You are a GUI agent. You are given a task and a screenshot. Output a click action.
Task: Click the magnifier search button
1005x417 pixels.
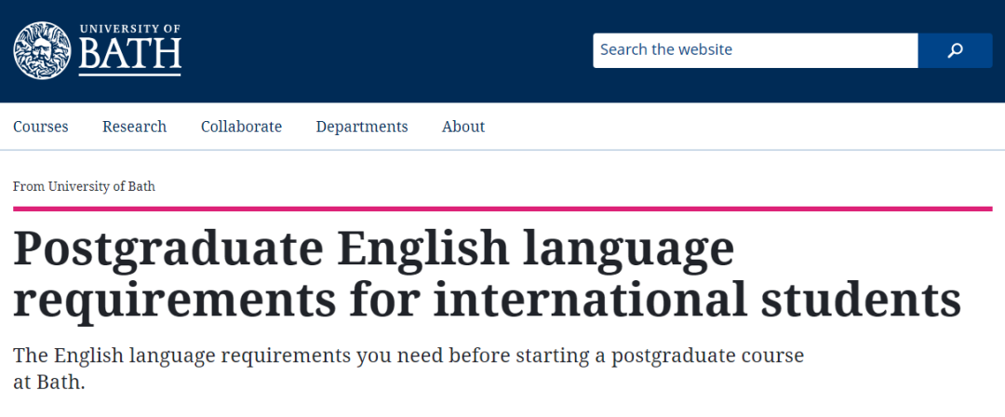coord(955,50)
